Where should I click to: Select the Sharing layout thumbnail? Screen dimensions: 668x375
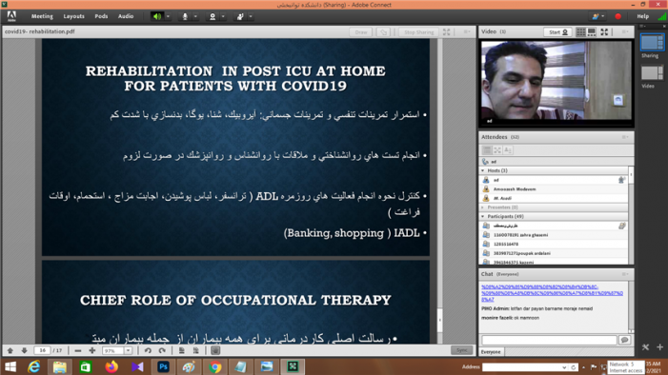click(652, 43)
